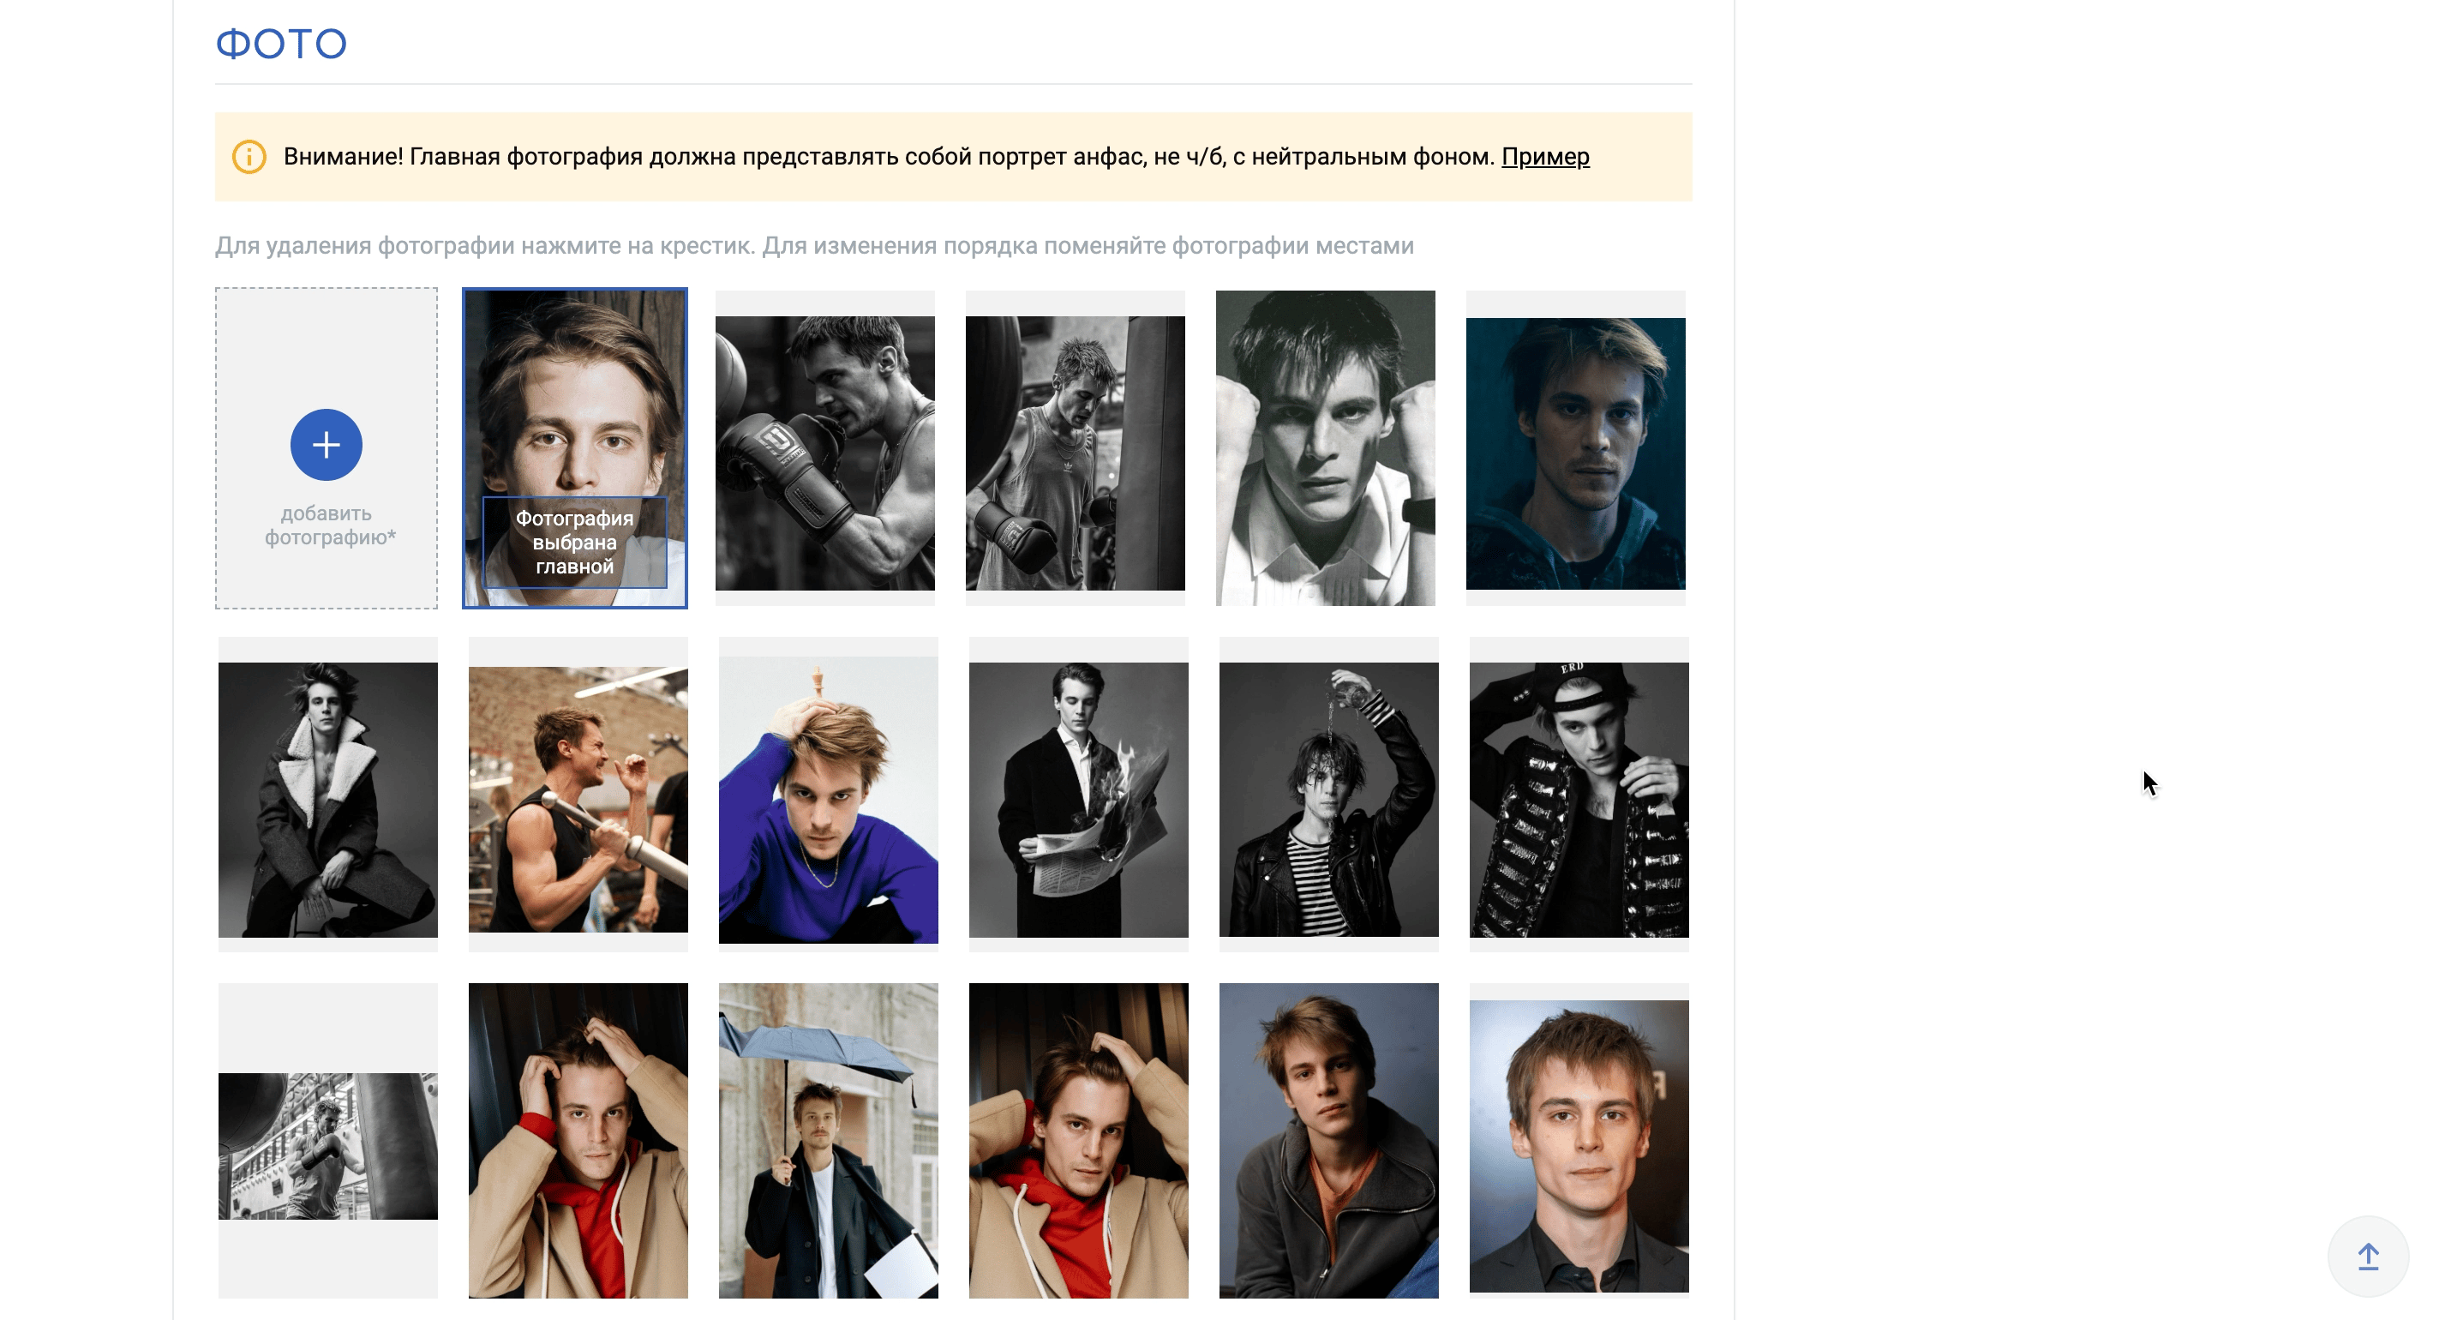Select black-and-white photo with raised fists, white shirt
The height and width of the screenshot is (1320, 2439).
[x=1326, y=448]
